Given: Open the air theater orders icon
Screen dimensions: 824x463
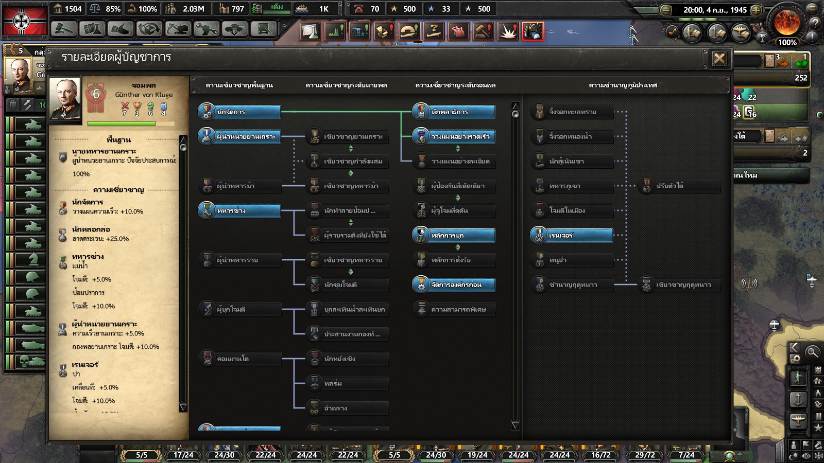Looking at the screenshot, I should pyautogui.click(x=741, y=32).
